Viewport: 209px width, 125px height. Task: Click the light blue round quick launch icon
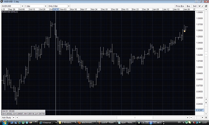click(27, 123)
